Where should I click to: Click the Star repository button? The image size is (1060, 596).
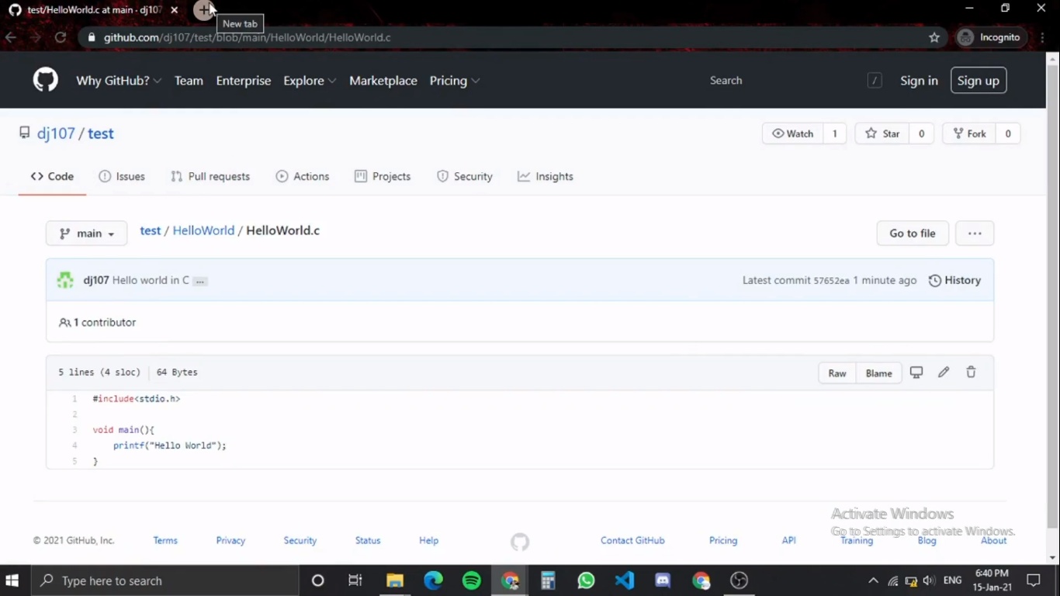coord(882,133)
